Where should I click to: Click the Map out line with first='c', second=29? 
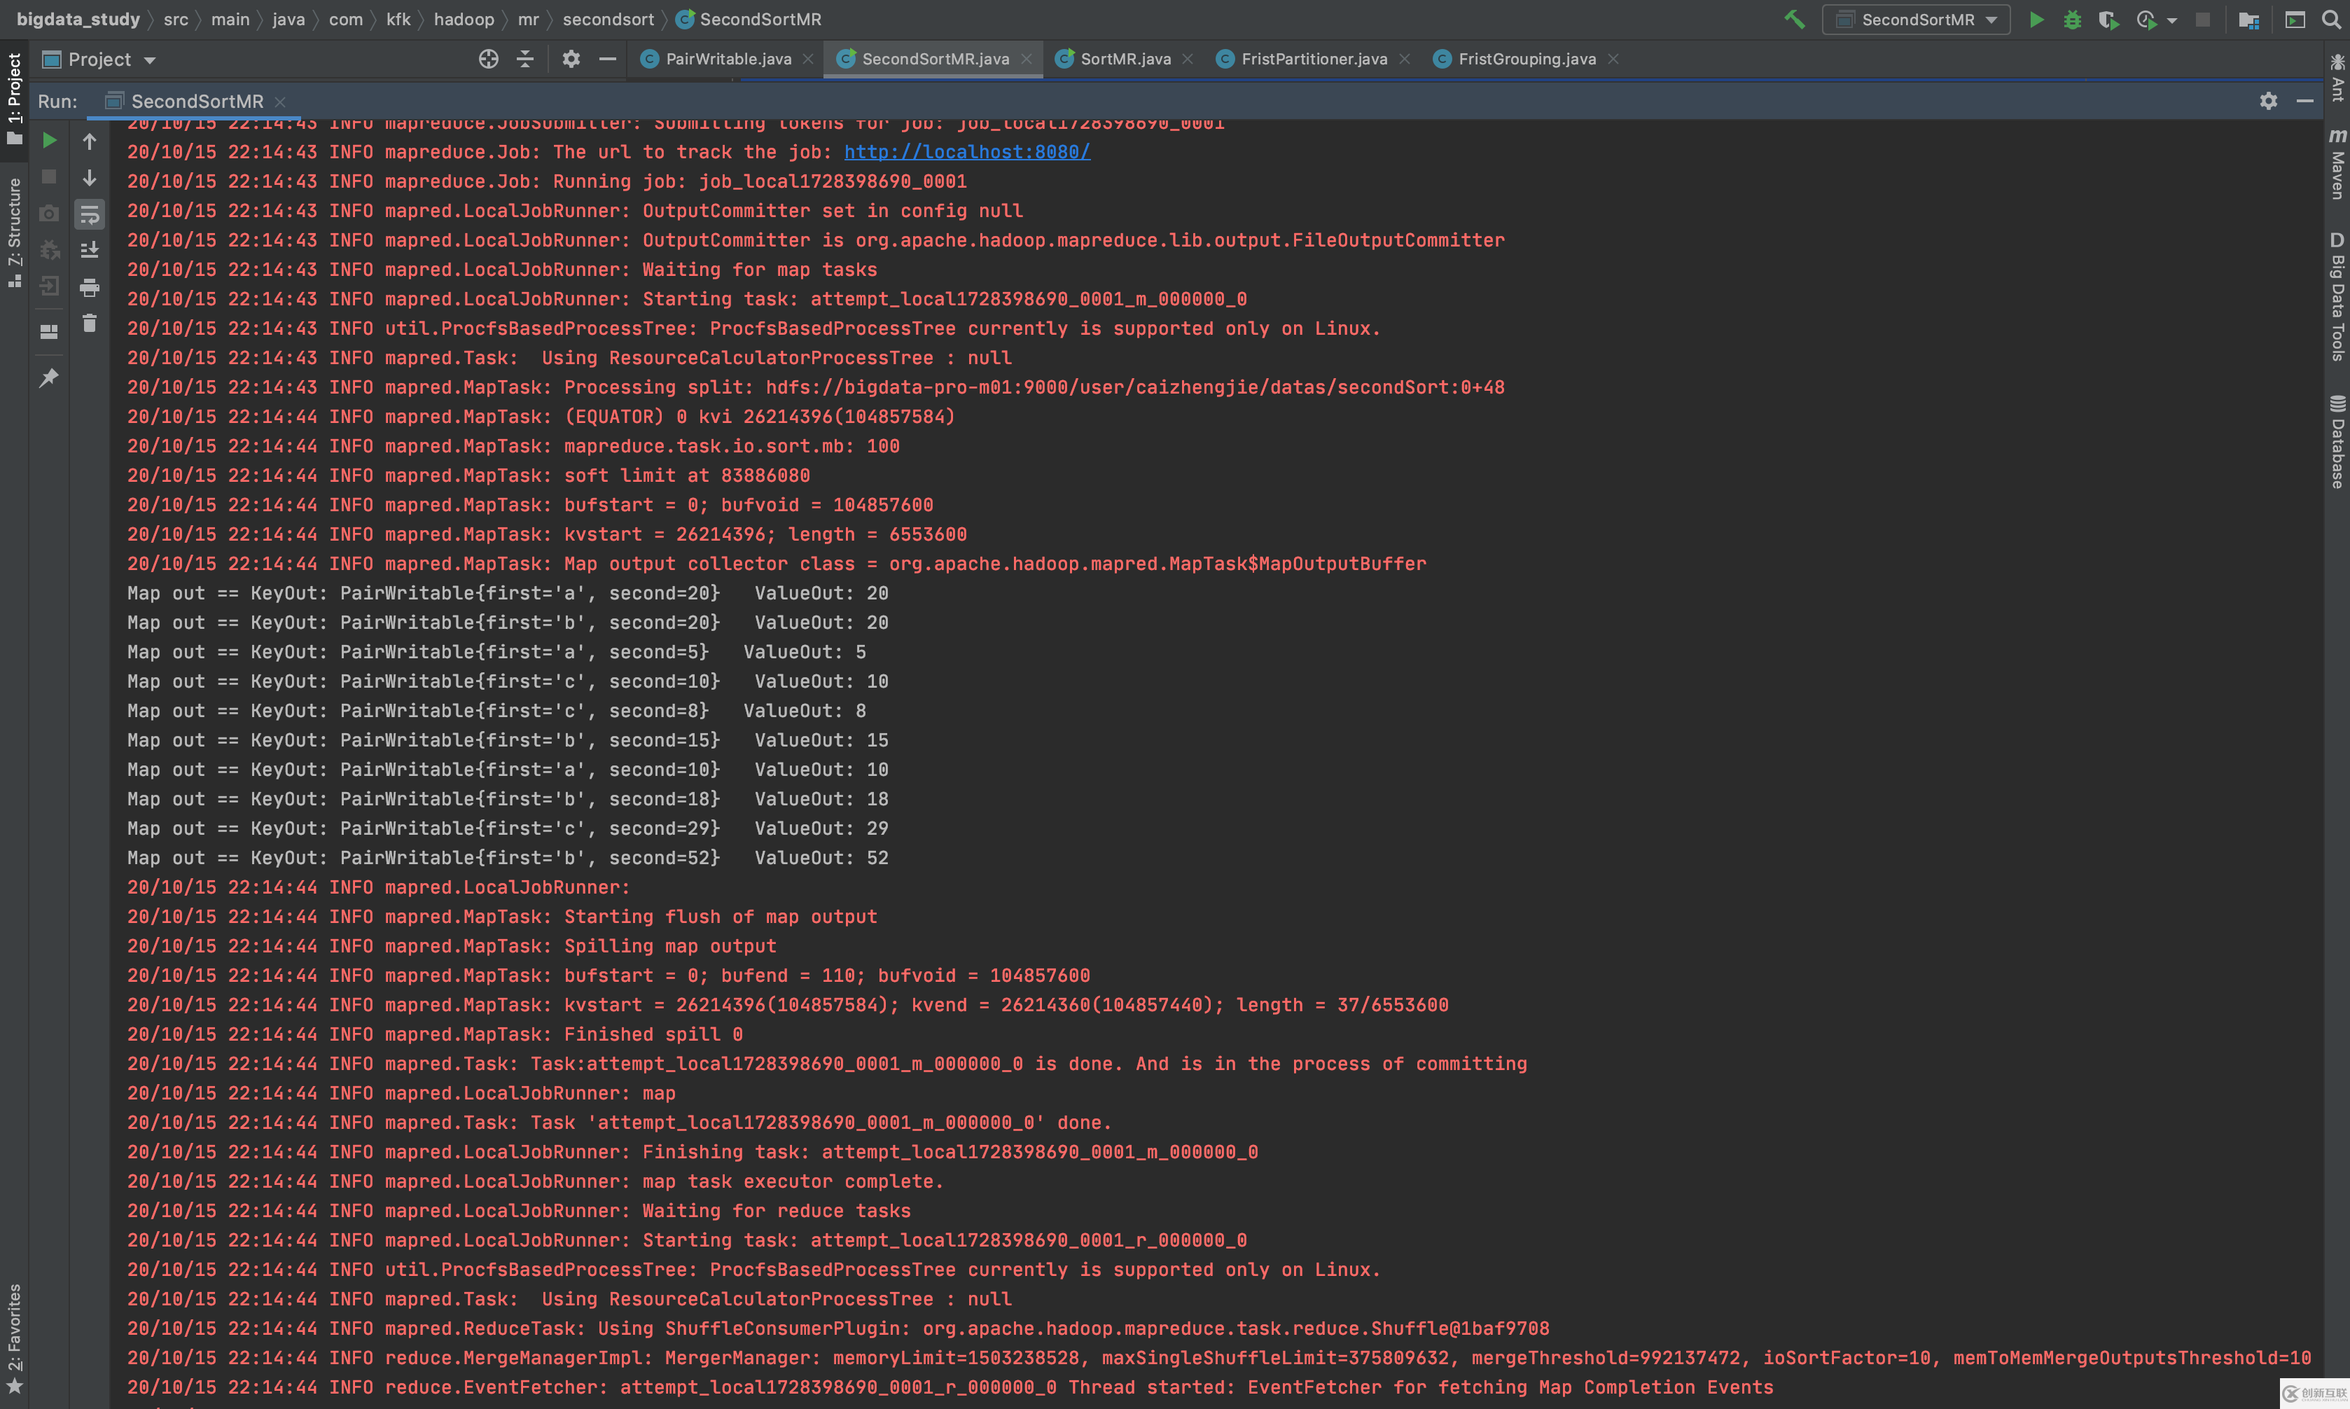click(508, 828)
